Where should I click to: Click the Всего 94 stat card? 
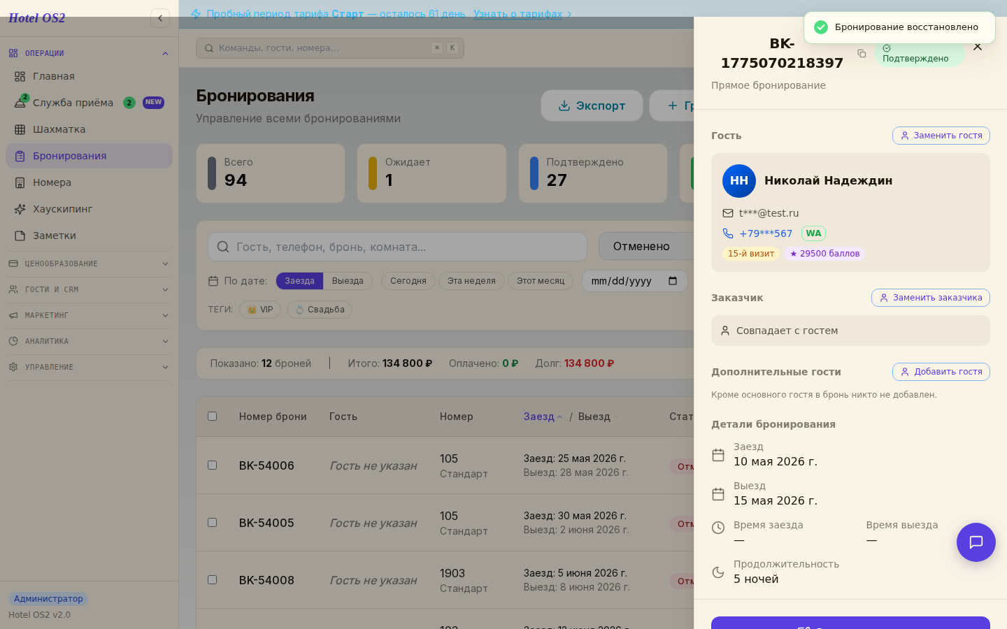click(271, 173)
